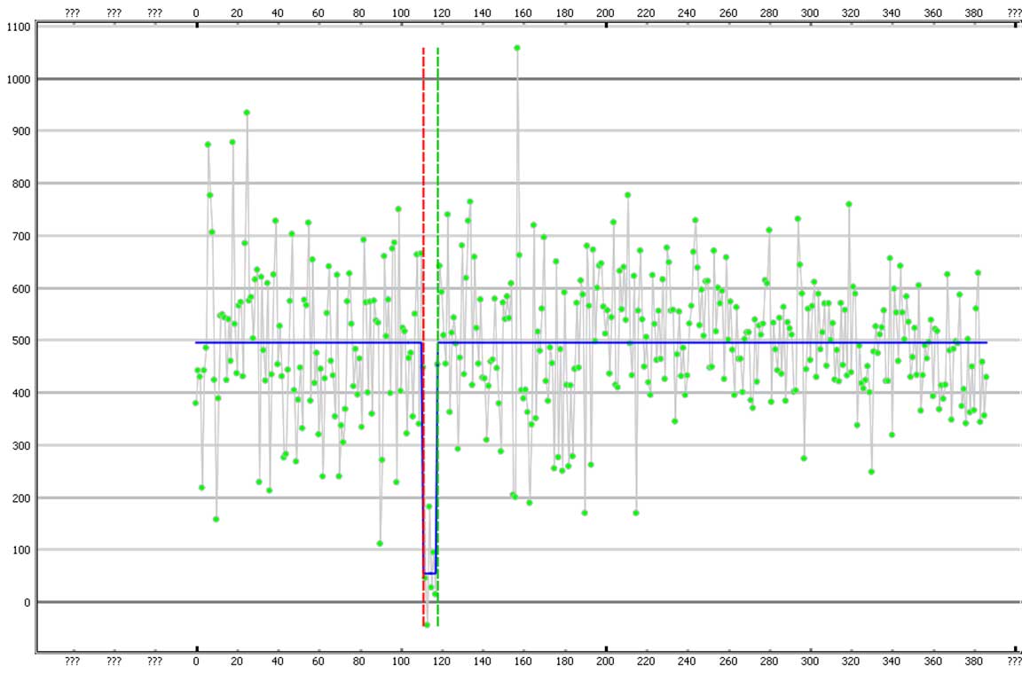
Task: Click the 120 tick label on bottom axis
Action: [x=441, y=661]
